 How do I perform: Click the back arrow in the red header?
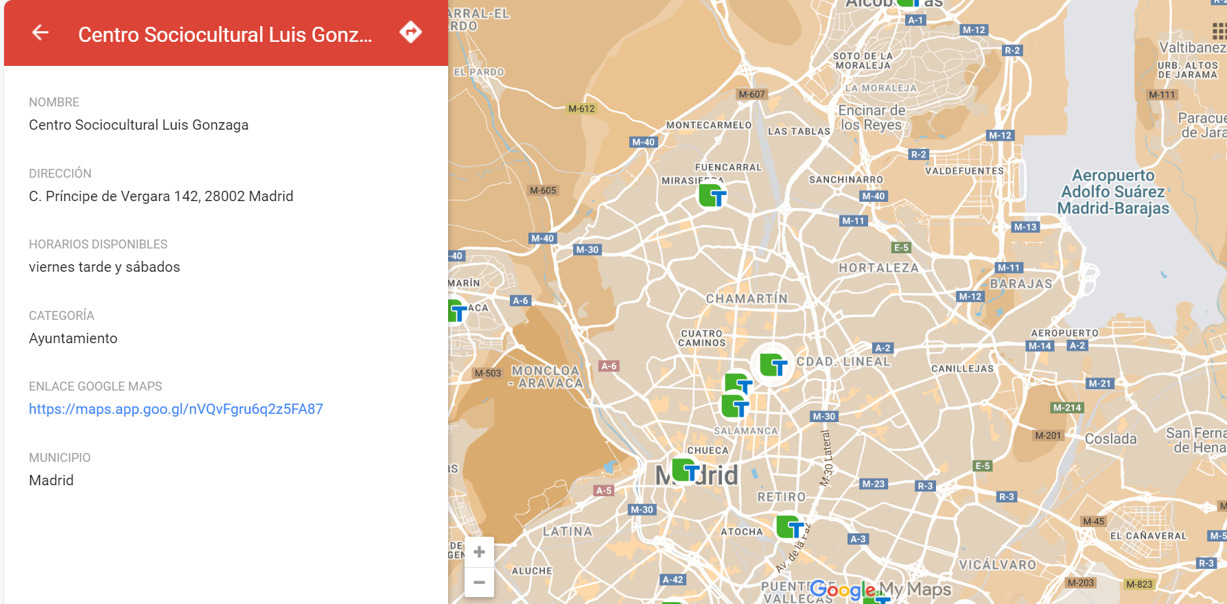(40, 32)
